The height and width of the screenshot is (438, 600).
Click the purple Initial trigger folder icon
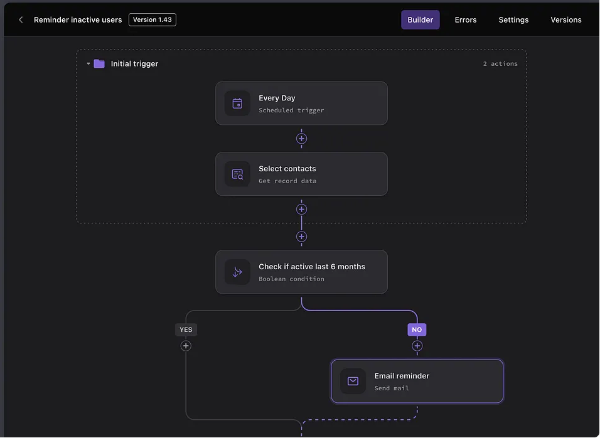(99, 63)
